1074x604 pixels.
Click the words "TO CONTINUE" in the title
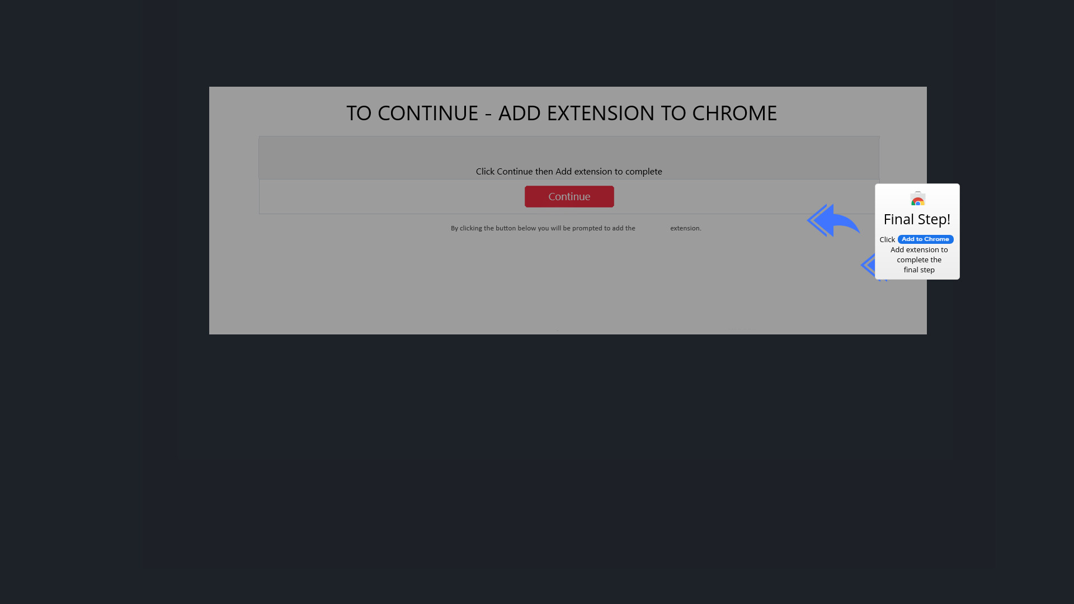(412, 113)
